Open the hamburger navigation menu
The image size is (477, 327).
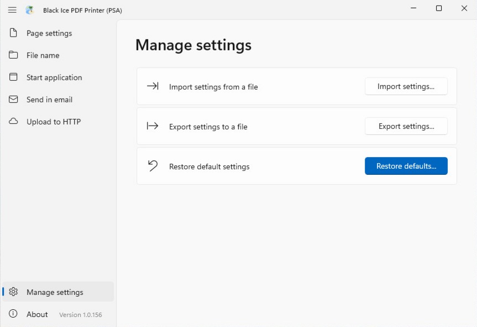pyautogui.click(x=12, y=10)
